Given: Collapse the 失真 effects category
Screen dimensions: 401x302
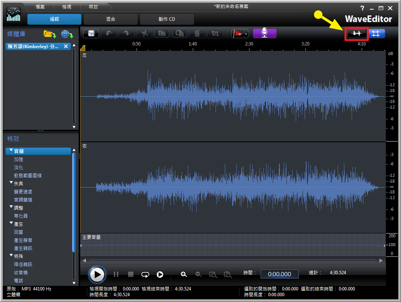Looking at the screenshot, I should click(x=11, y=183).
